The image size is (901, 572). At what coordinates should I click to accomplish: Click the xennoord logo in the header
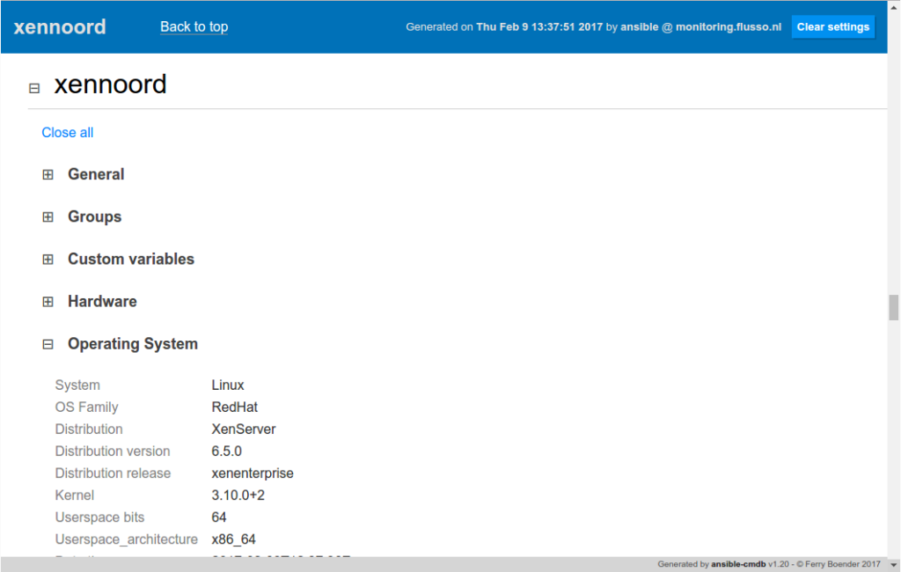pos(59,26)
